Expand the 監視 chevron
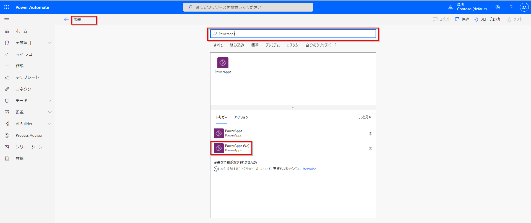531x223 pixels. [50, 112]
